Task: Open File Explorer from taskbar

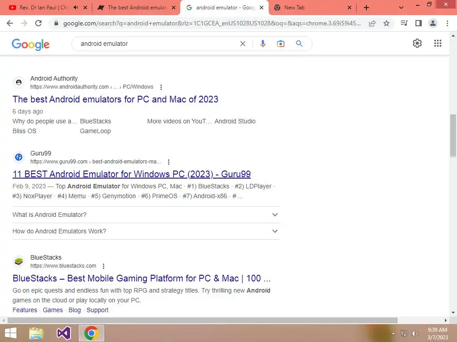Action: click(x=36, y=333)
